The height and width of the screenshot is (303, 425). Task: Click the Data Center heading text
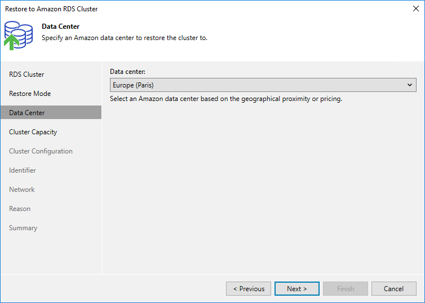coord(61,27)
